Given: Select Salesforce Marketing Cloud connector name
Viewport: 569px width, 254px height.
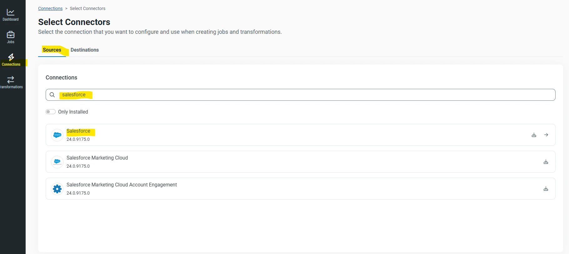Looking at the screenshot, I should (97, 158).
